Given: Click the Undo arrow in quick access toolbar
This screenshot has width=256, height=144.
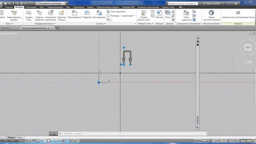Looking at the screenshot, I should 26,3.
